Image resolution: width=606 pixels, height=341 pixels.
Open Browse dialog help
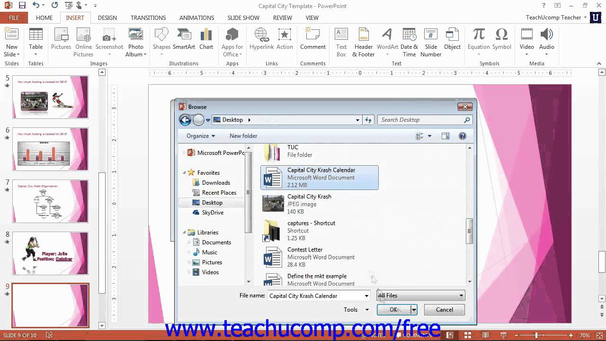(463, 136)
